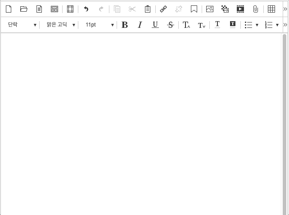Toggle bold formatting

(125, 25)
